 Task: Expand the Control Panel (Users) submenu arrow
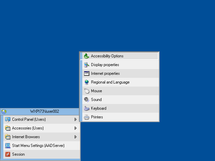click(x=76, y=119)
